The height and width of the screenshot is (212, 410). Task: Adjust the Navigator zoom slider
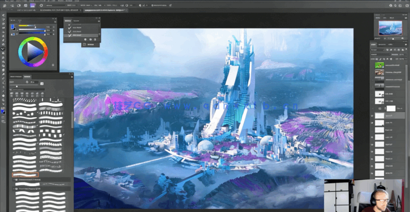[x=394, y=38]
